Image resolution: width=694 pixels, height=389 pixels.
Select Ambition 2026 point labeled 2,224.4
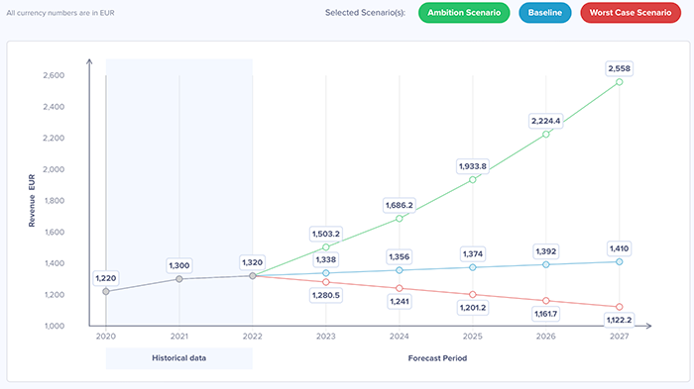pyautogui.click(x=545, y=135)
